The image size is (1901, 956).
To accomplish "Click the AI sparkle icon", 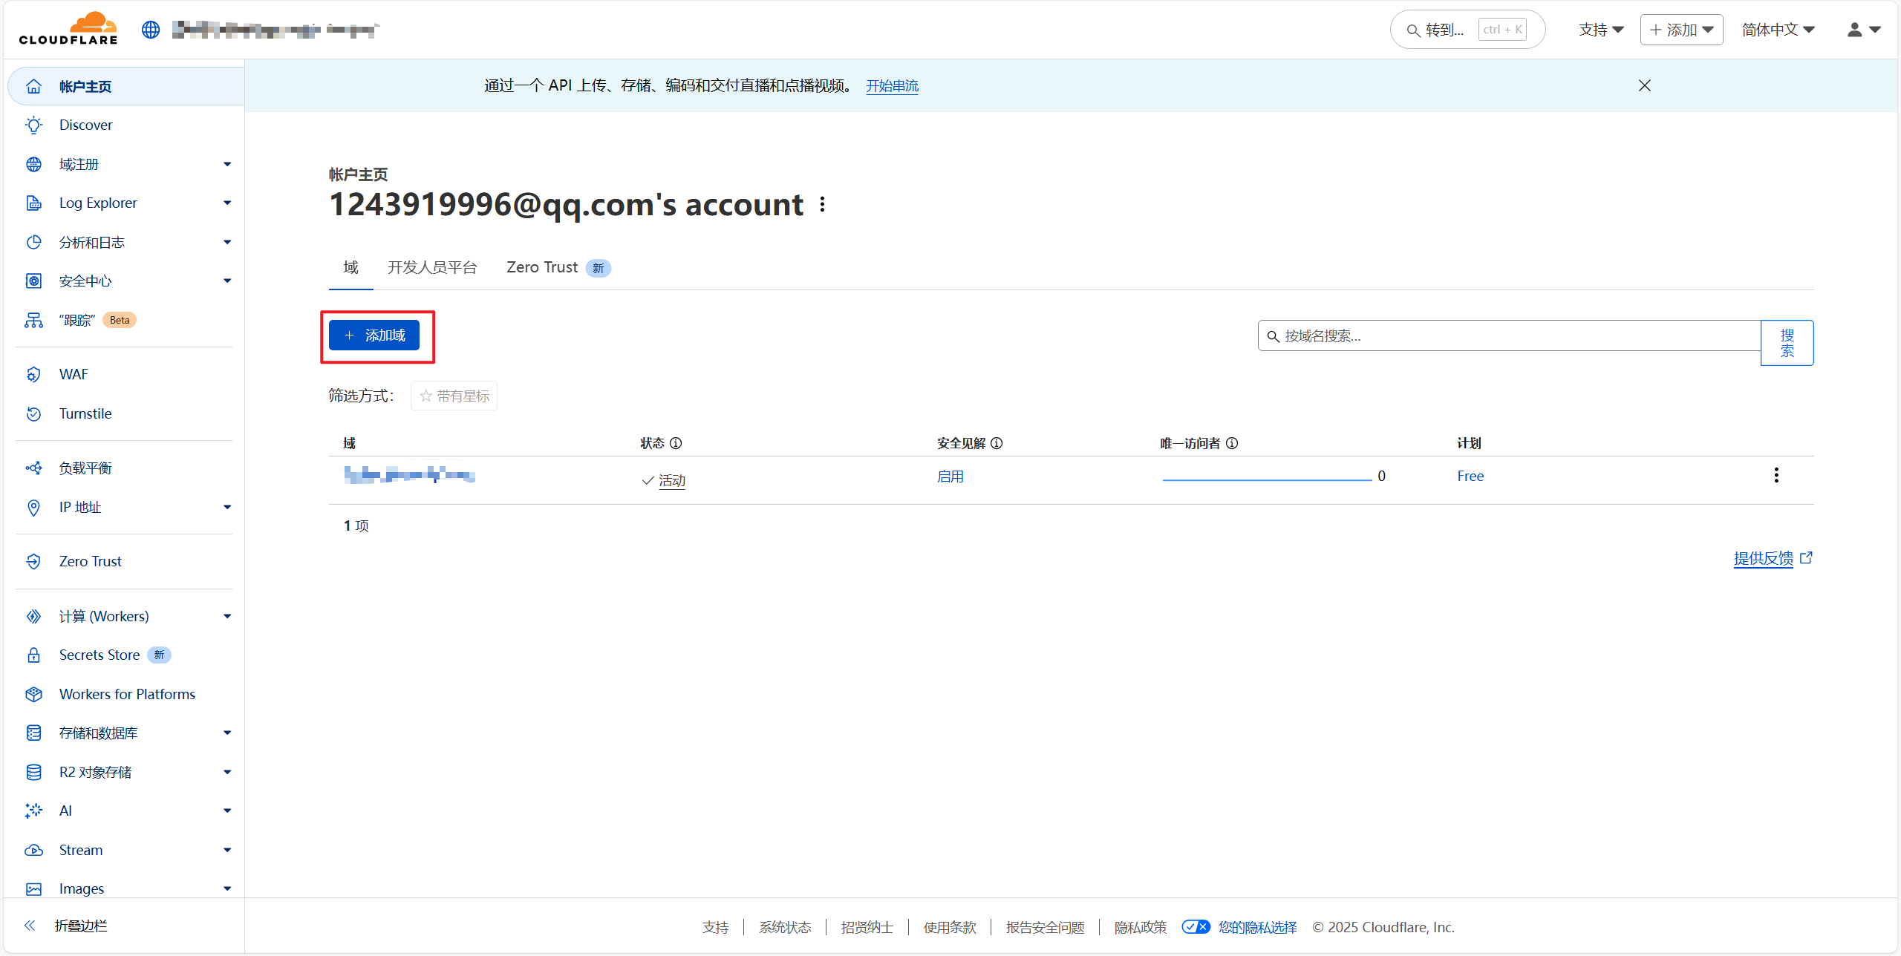I will point(33,811).
